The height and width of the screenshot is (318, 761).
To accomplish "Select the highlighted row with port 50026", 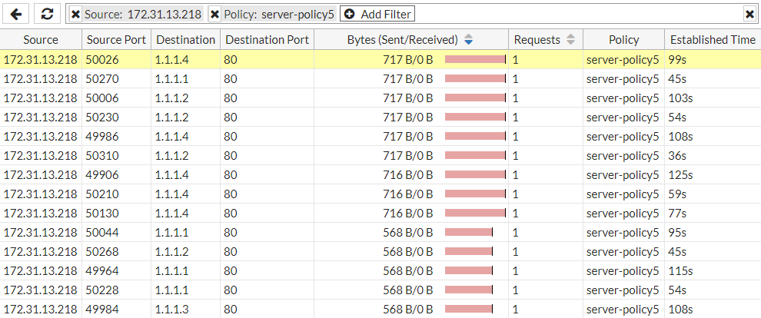I will point(380,60).
